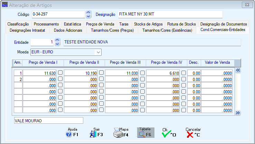255x144 pixels.
Task: Decrease Entidade number with the down arrow
Action: 57,44
